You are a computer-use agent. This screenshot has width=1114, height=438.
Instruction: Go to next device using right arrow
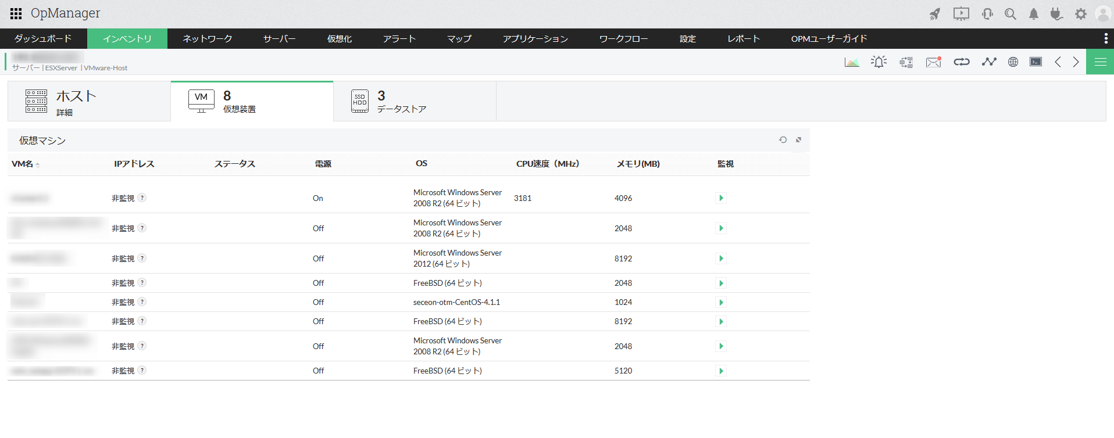click(x=1076, y=62)
